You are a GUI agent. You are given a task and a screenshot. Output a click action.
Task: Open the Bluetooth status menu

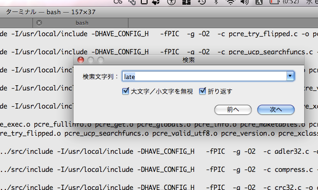click(216, 2)
